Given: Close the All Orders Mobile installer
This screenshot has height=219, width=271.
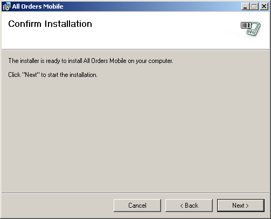Looking at the screenshot, I should [x=264, y=6].
